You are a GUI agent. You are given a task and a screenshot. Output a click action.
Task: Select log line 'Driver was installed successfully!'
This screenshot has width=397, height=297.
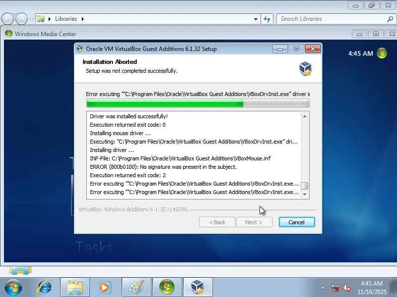coord(129,116)
